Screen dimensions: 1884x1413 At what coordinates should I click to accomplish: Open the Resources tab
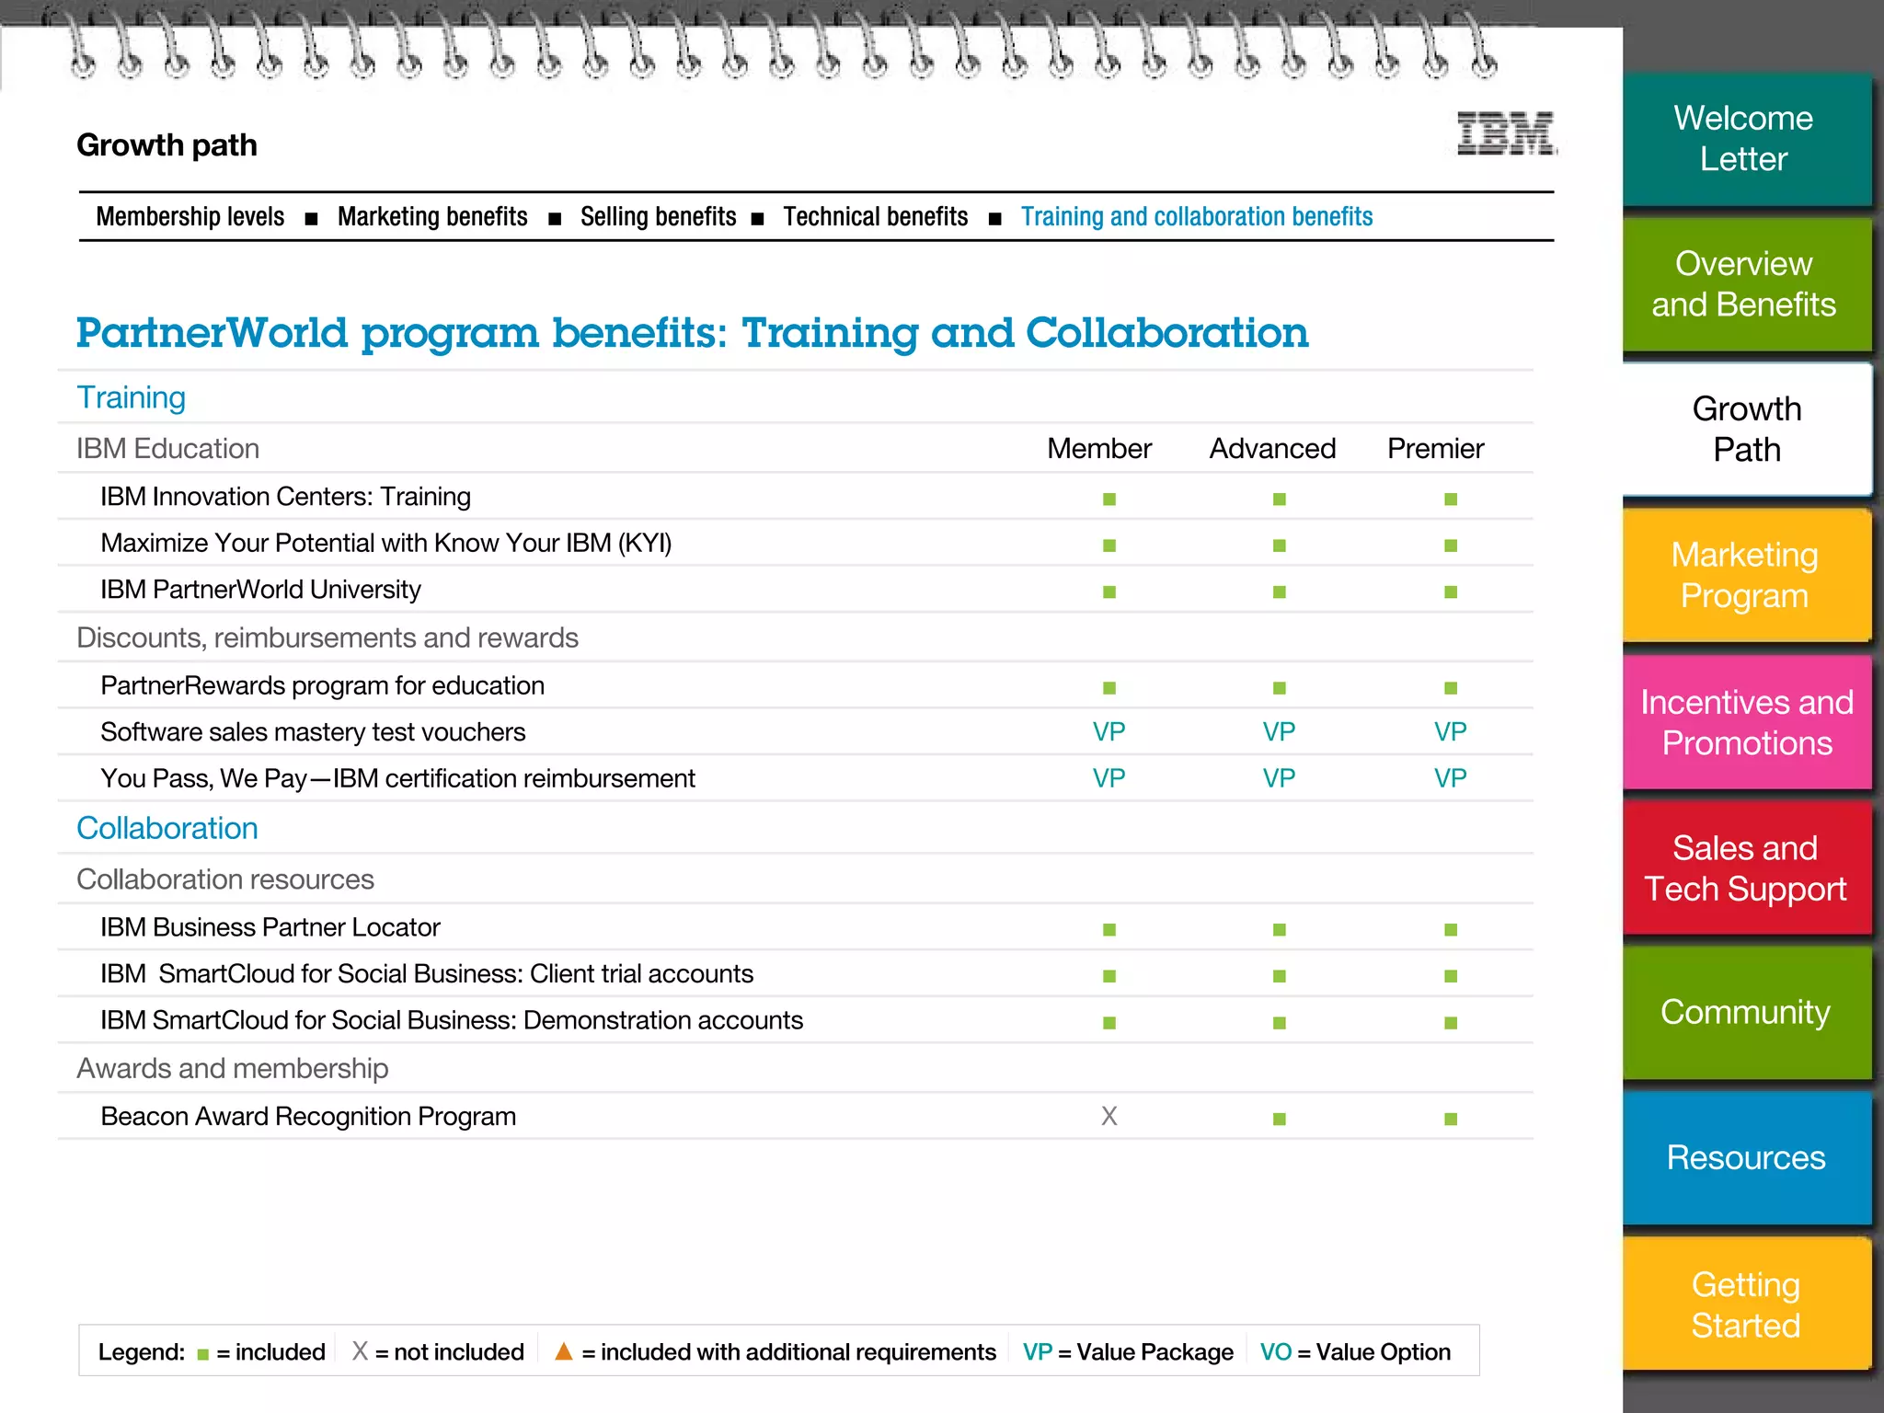point(1746,1158)
